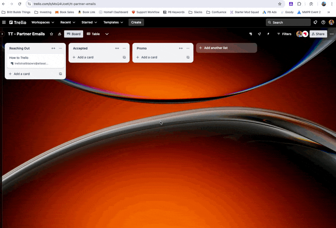Go forward with the browser forward arrow
The height and width of the screenshot is (228, 336).
coord(11,4)
